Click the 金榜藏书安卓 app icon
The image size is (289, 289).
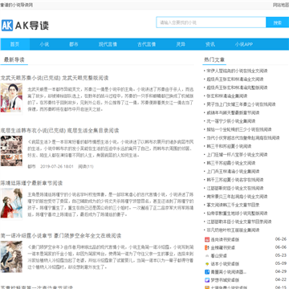[x=207, y=247]
